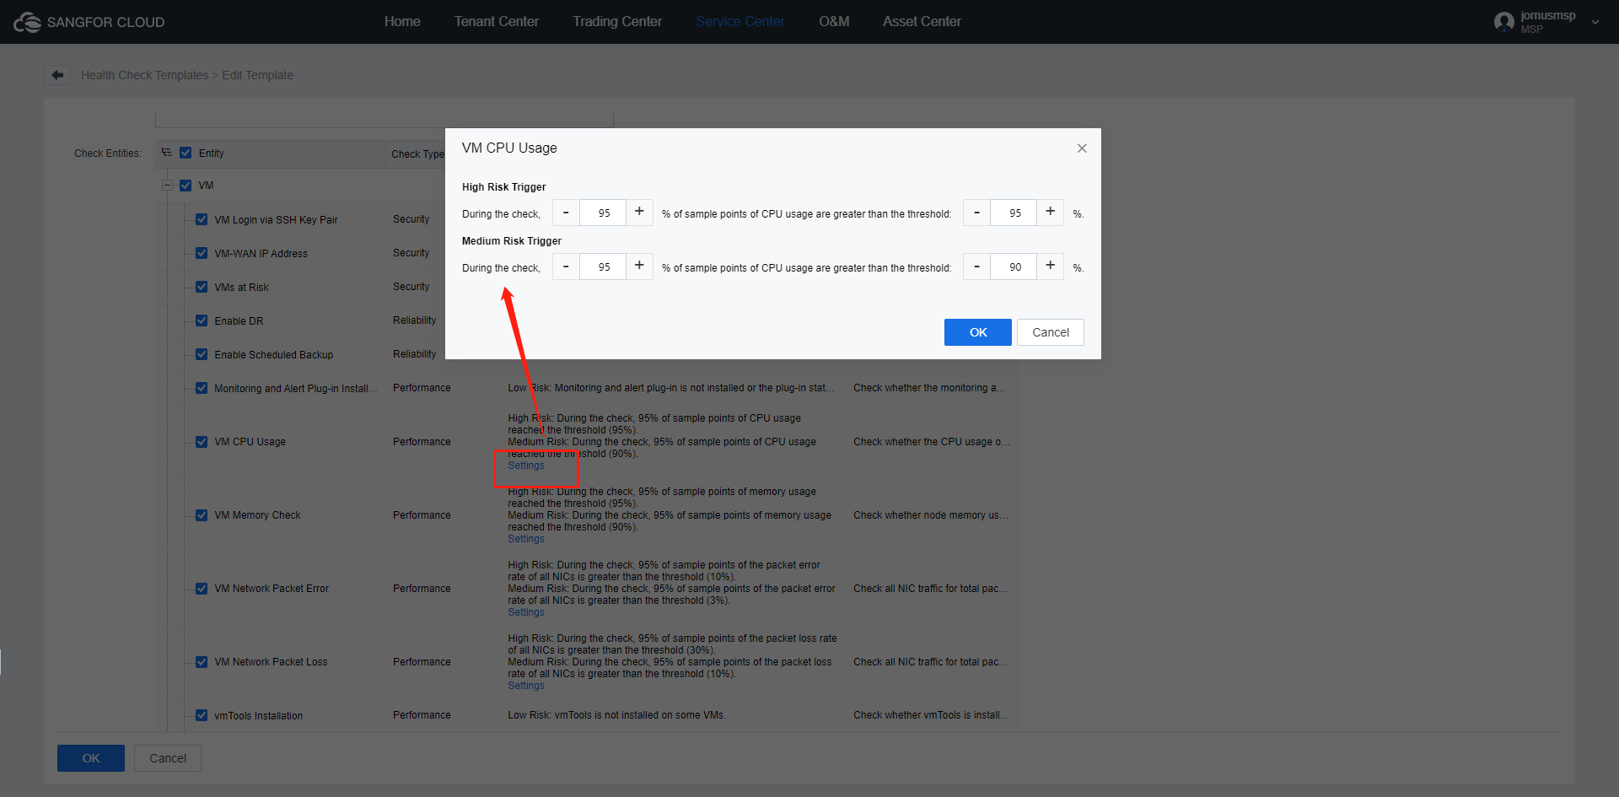Viewport: 1619px width, 797px height.
Task: Click 'Check whether the CPU usage' description
Action: point(931,441)
